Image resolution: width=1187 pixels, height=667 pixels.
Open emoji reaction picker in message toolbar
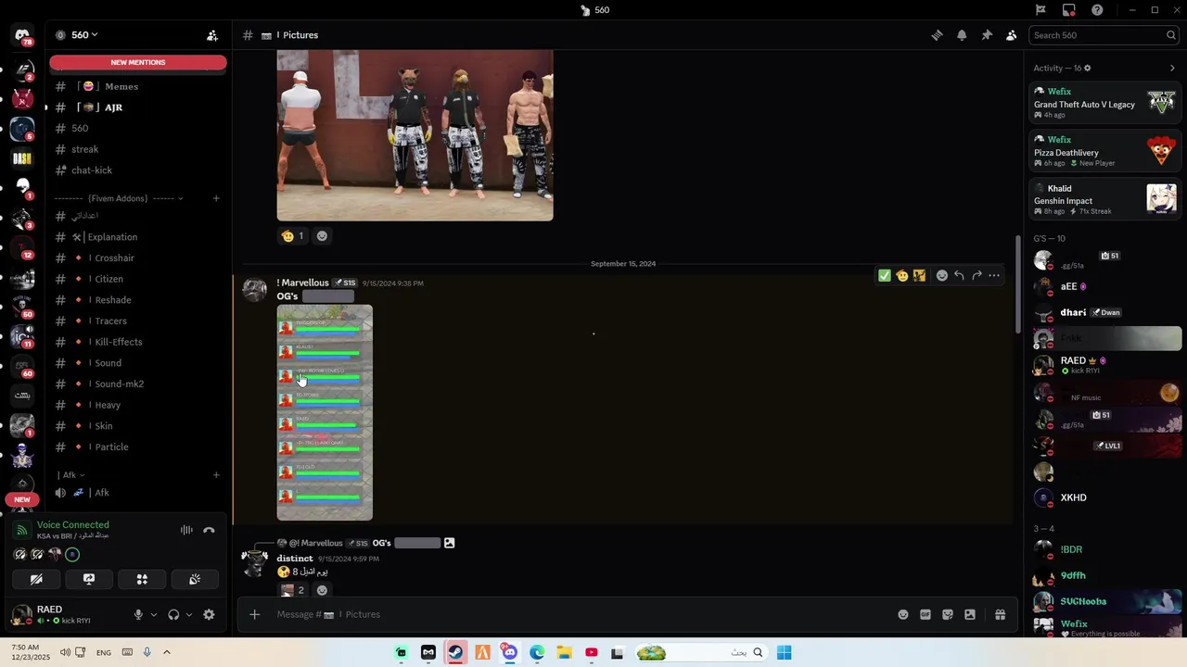[942, 275]
